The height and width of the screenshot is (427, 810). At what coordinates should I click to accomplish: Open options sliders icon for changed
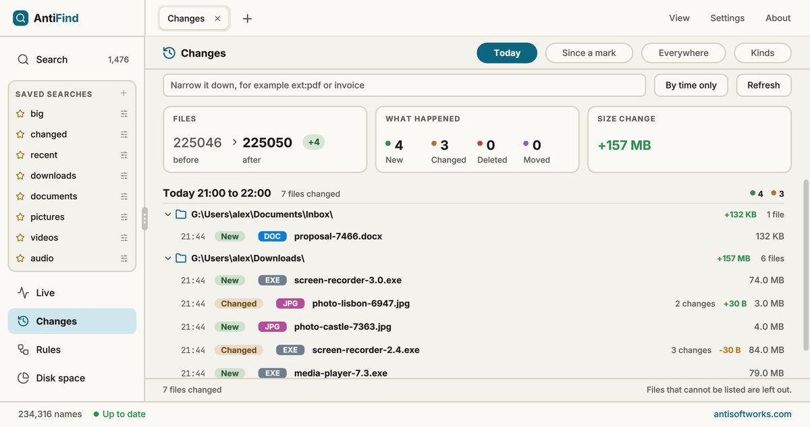(x=124, y=134)
